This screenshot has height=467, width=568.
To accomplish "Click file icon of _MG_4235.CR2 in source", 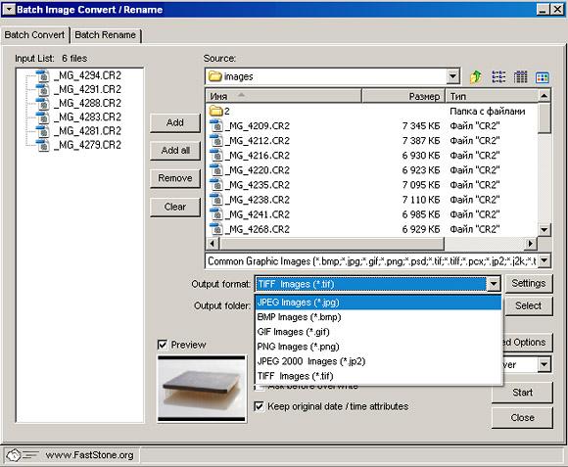I will (x=216, y=185).
